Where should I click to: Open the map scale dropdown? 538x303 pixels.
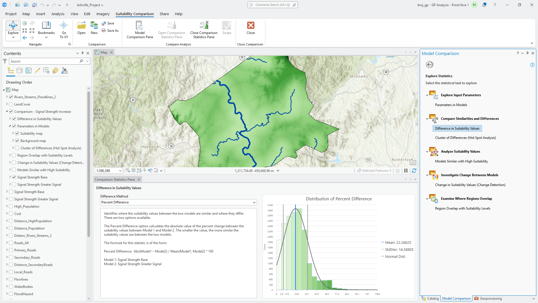(x=120, y=171)
